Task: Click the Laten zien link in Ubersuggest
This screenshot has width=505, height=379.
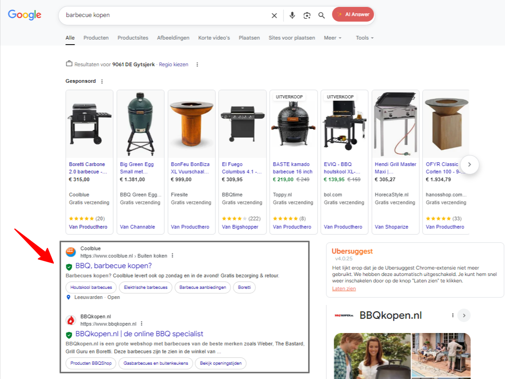Action: (344, 288)
